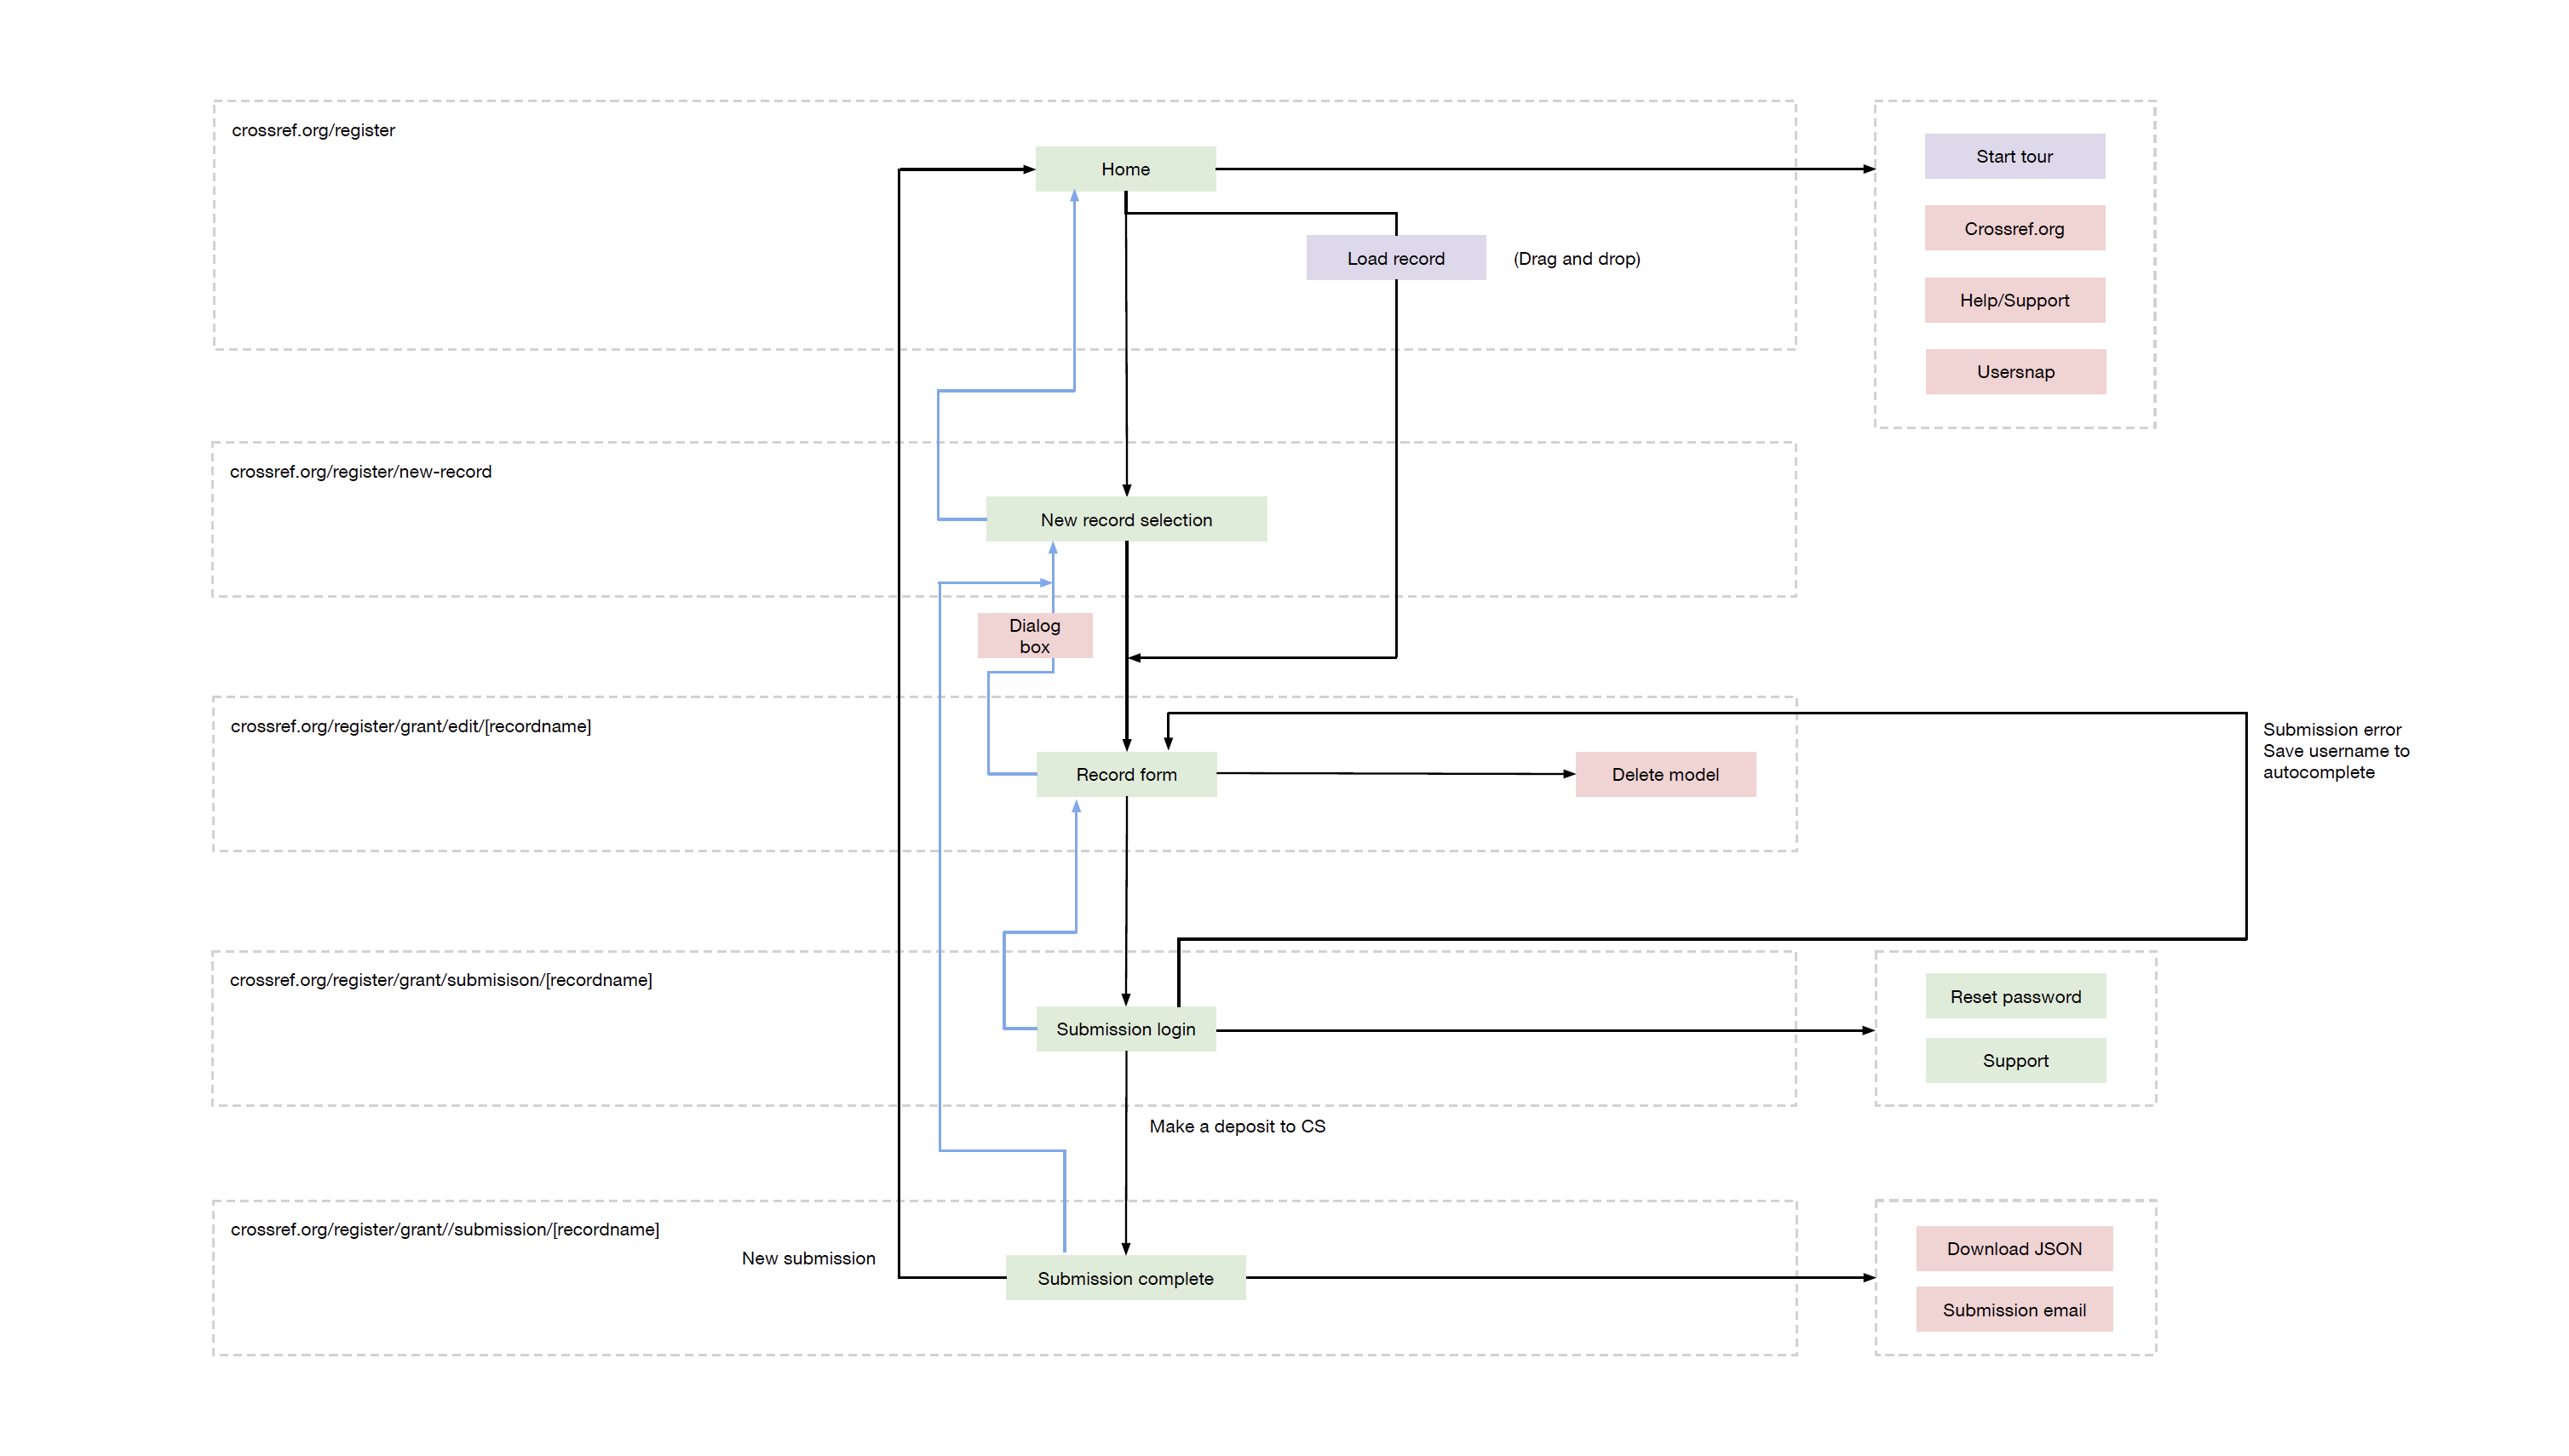Click the New record selection node
Image resolution: width=2569 pixels, height=1456 pixels.
[x=1124, y=519]
